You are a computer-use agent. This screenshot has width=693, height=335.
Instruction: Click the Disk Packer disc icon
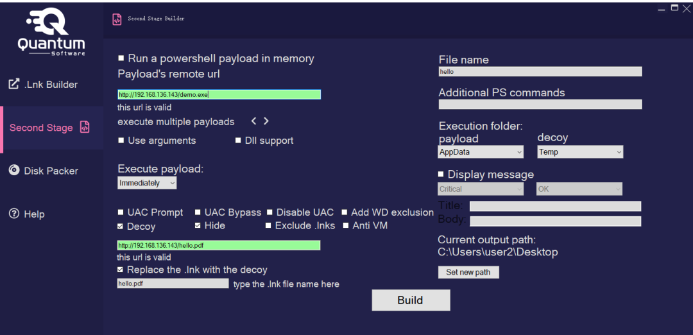[x=13, y=171]
